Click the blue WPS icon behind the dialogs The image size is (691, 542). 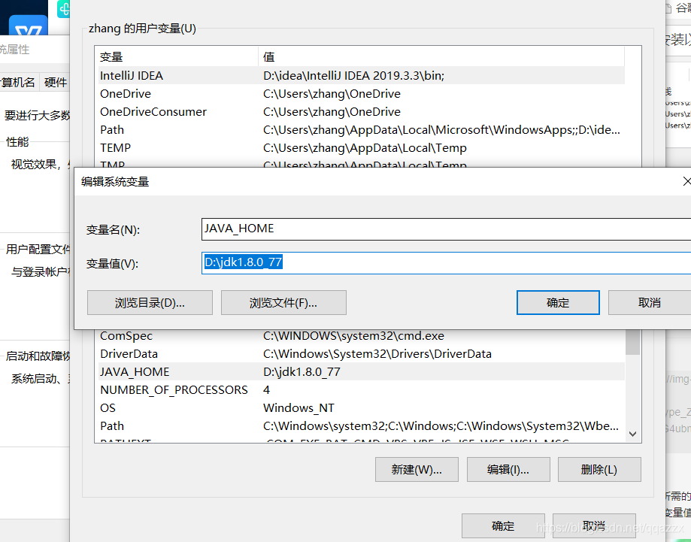point(29,26)
